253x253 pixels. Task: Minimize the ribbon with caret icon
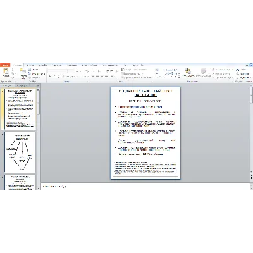(x=247, y=65)
